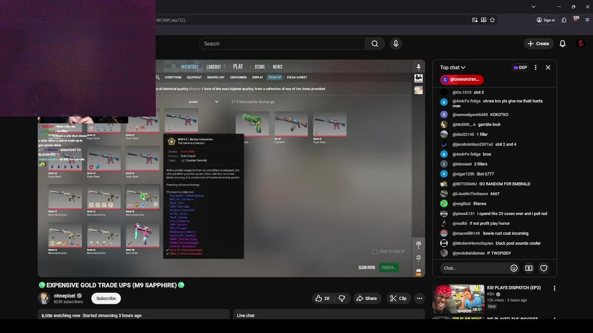This screenshot has height=333, width=593.
Task: Open the YouTube account avatar menu
Action: coord(580,43)
